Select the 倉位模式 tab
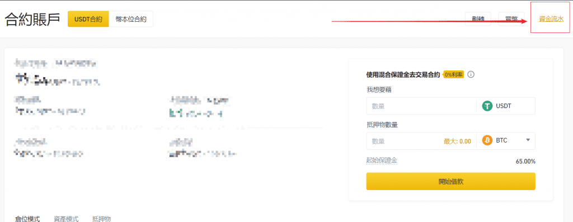The width and height of the screenshot is (573, 222). pyautogui.click(x=27, y=219)
